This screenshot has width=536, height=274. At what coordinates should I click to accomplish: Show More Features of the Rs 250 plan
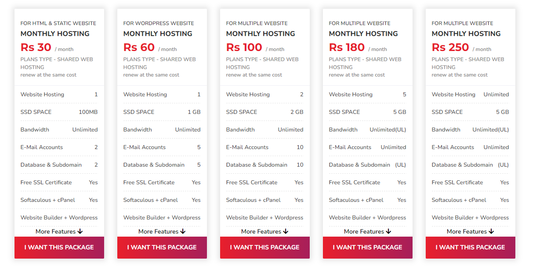tap(471, 231)
